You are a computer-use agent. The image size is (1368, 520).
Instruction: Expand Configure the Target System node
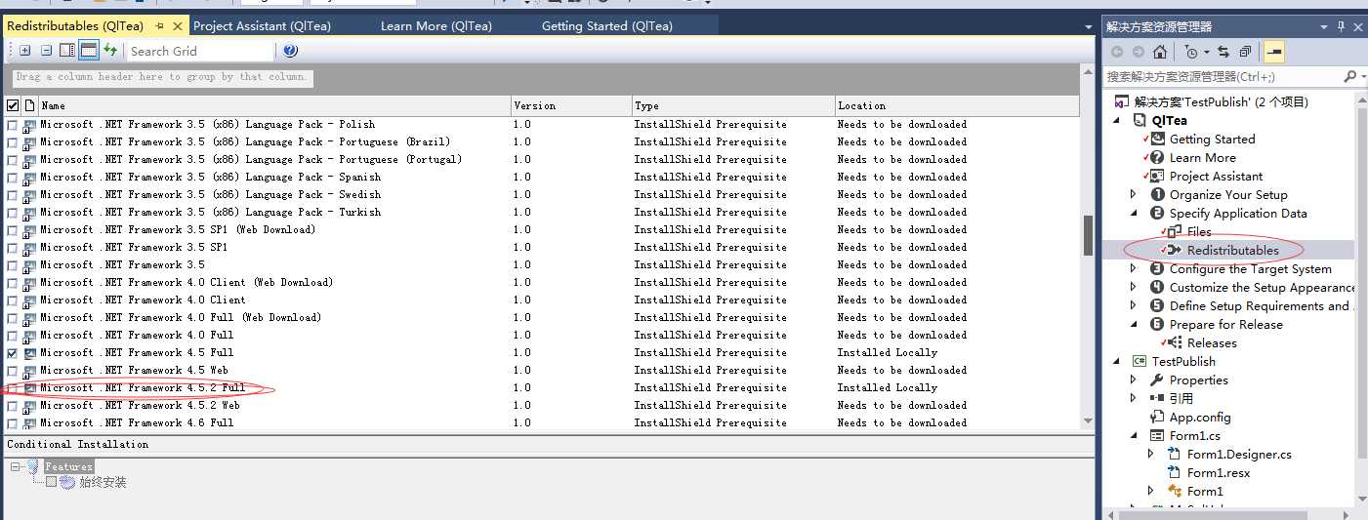pyautogui.click(x=1134, y=268)
